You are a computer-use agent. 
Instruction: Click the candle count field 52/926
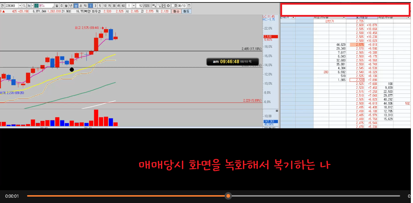click(x=144, y=6)
